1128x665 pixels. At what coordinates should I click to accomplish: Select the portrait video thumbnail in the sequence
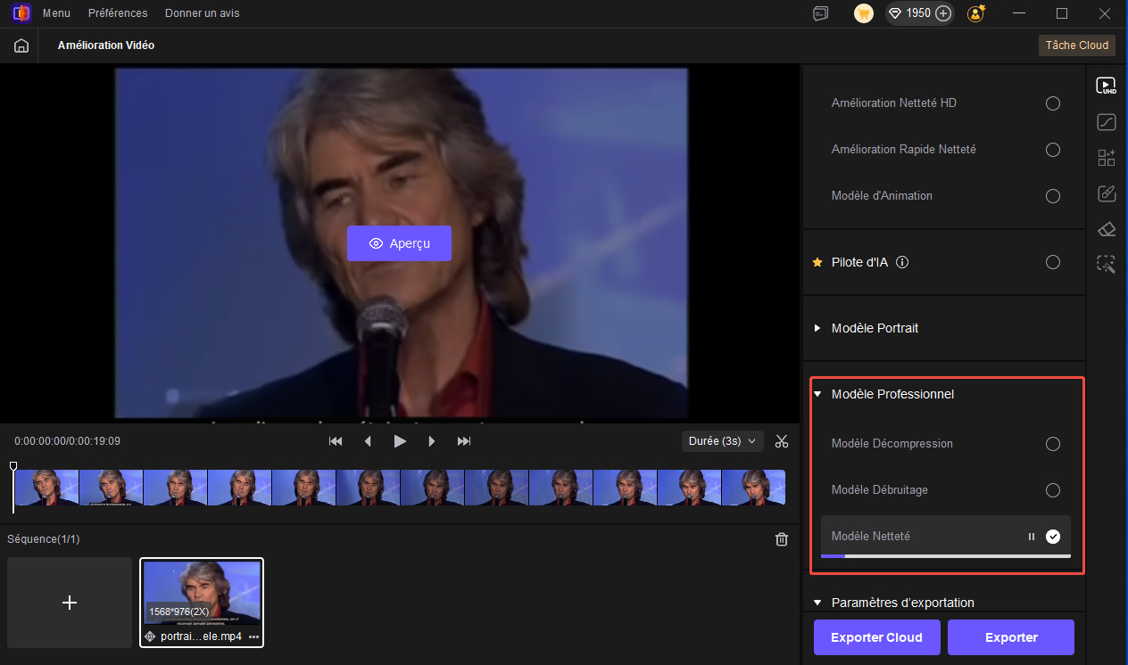(202, 594)
